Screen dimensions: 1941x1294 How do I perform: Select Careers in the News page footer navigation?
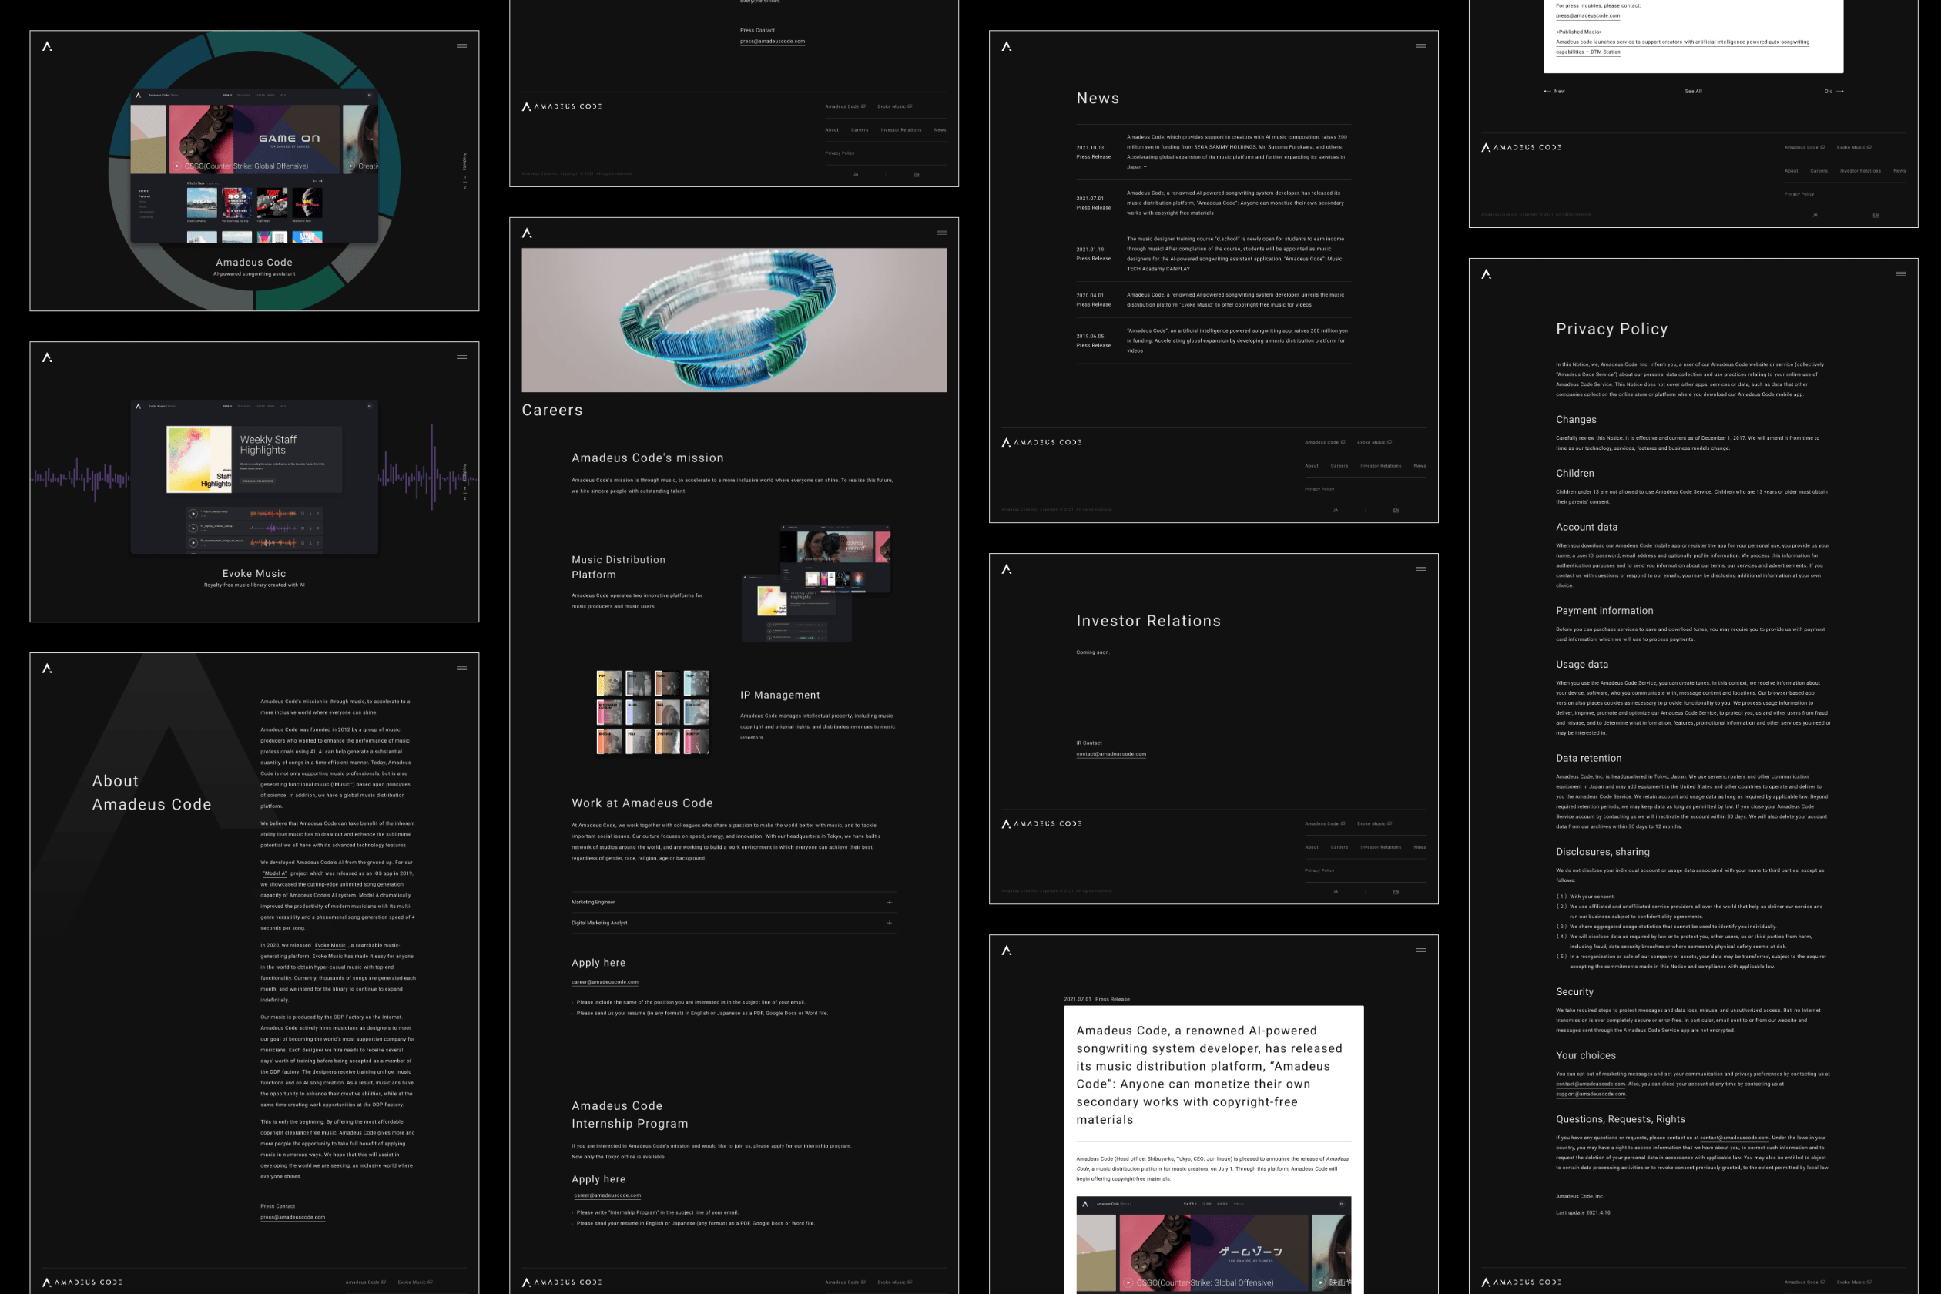(1339, 466)
